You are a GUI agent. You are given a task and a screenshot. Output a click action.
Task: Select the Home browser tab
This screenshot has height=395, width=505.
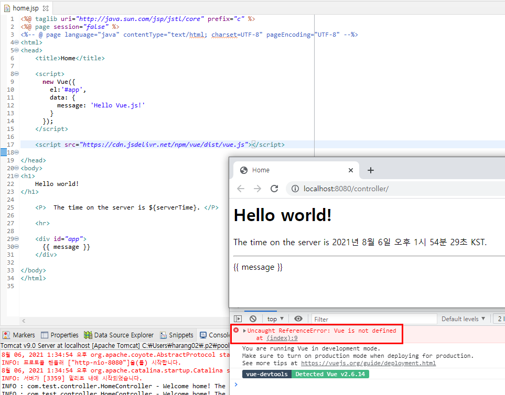[x=296, y=170]
